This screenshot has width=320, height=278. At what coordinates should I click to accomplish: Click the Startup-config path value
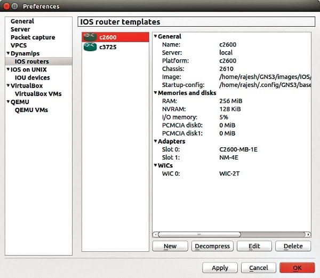click(265, 85)
